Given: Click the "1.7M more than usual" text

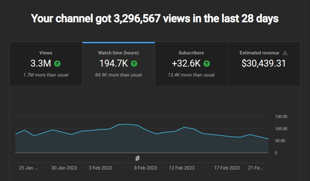Looking at the screenshot, I should click(x=46, y=75).
